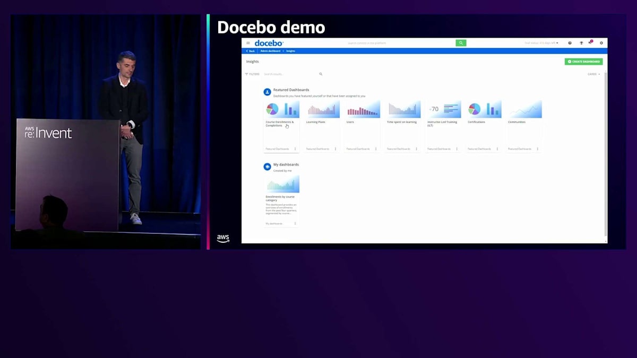
Task: Click the Certifications card title
Action: tap(476, 122)
